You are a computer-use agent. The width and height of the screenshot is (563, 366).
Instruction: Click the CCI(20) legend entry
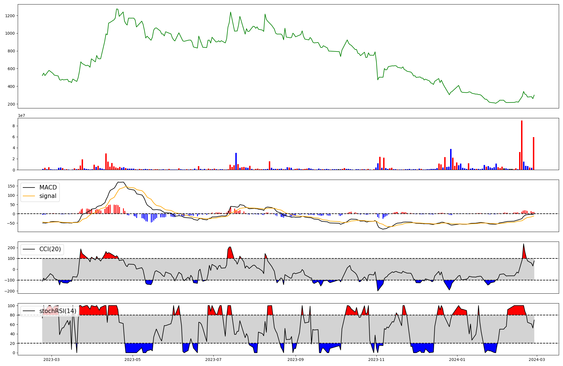click(50, 249)
